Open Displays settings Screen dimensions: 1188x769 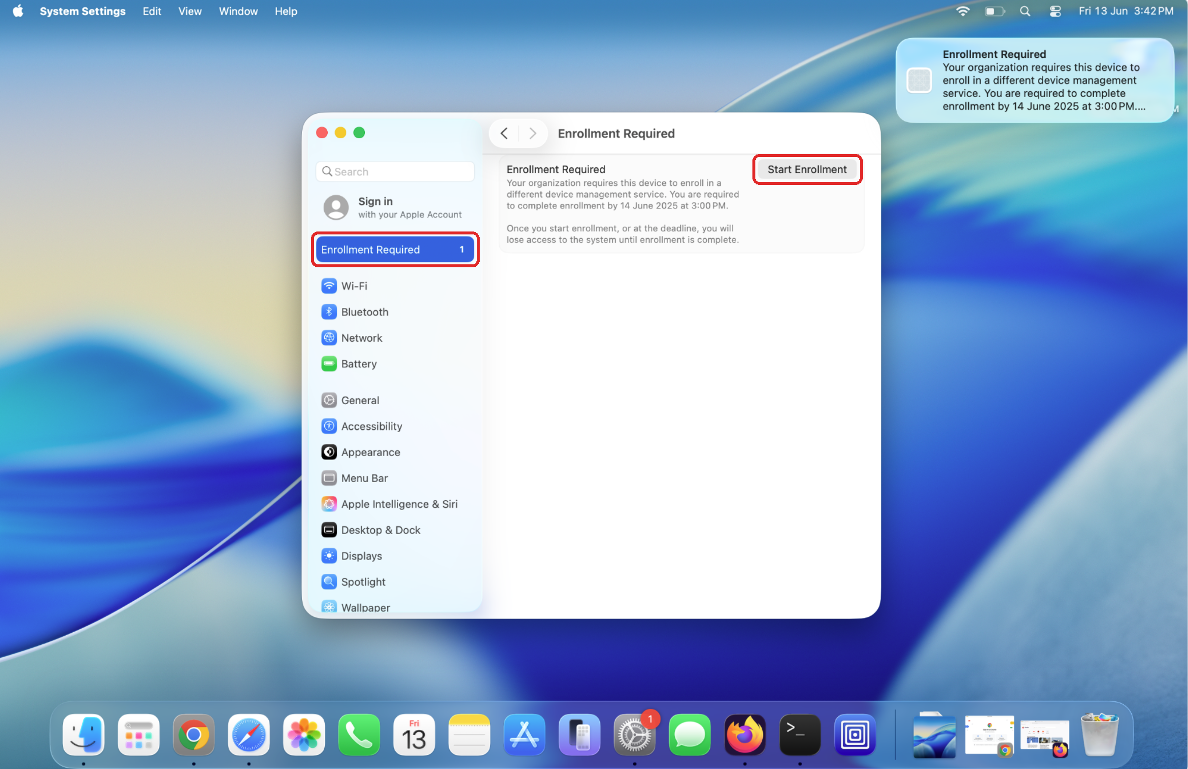(394, 556)
